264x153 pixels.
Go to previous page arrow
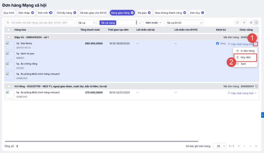click(245, 146)
